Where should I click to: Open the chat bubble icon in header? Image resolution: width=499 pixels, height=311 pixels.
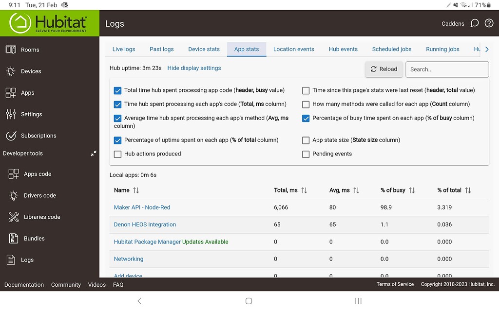point(475,23)
